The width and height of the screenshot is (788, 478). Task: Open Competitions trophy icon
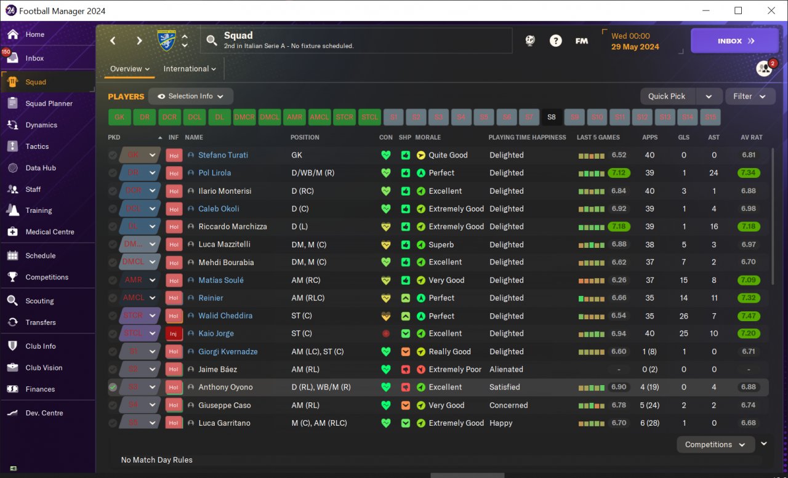(12, 277)
